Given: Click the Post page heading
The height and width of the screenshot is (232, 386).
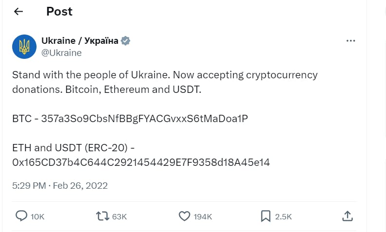Looking at the screenshot, I should coord(59,12).
